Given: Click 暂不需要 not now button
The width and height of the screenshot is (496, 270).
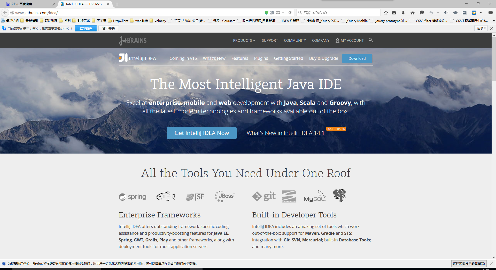Looking at the screenshot, I should coord(109,28).
